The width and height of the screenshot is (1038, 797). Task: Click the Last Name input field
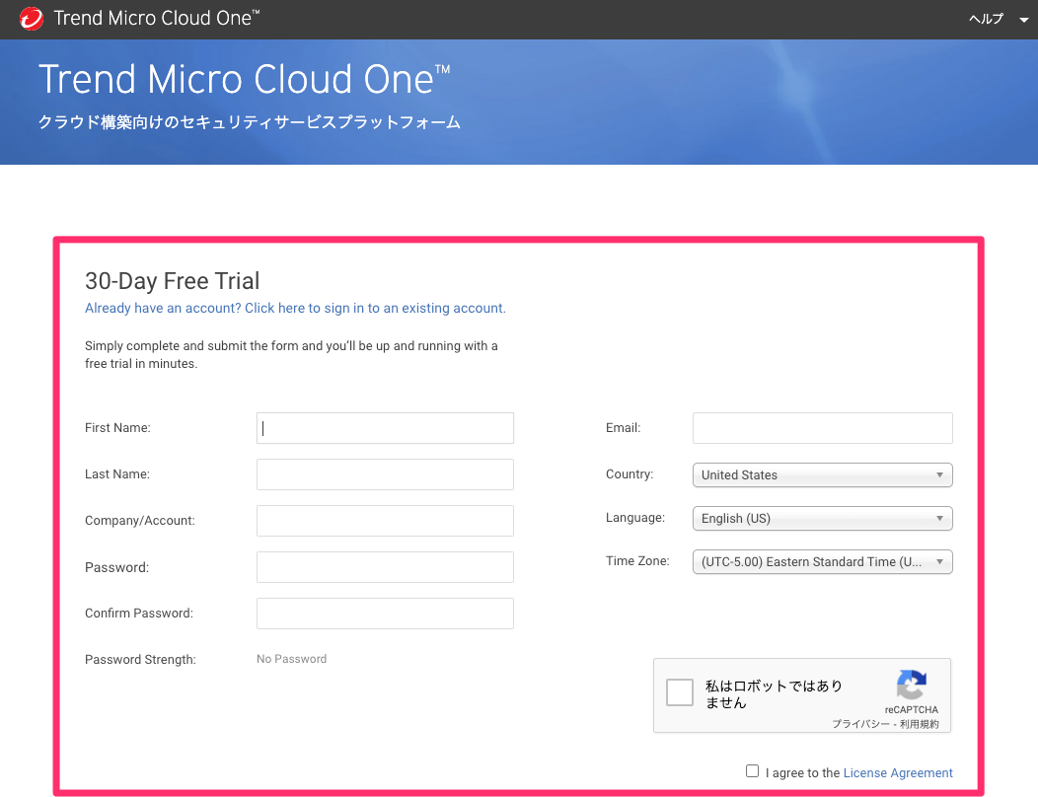coord(385,473)
